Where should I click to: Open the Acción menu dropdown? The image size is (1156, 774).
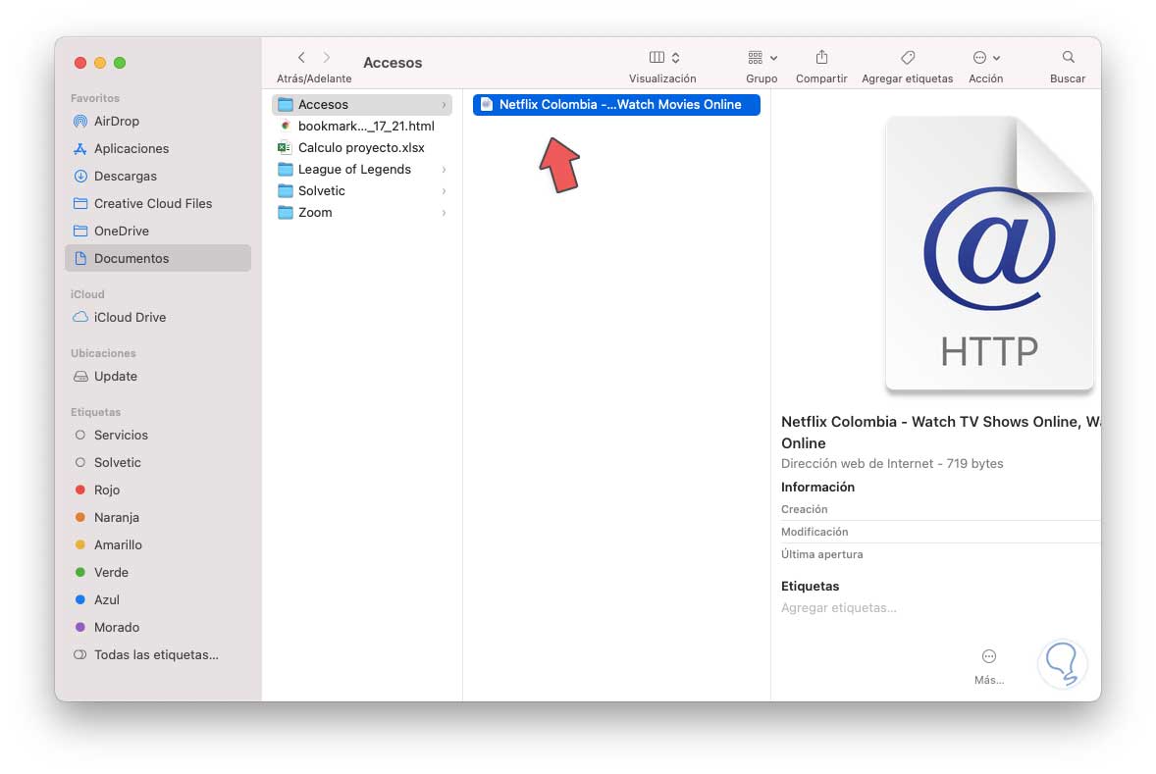(985, 58)
